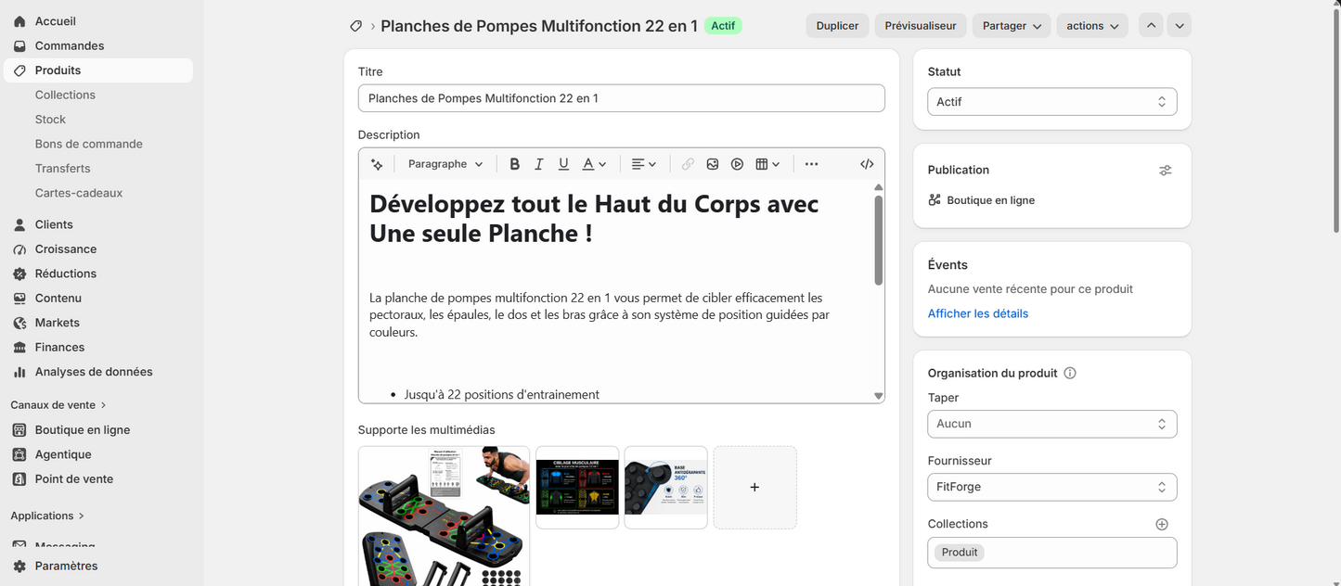Open Stock in sidebar
The width and height of the screenshot is (1341, 586).
[x=50, y=120]
